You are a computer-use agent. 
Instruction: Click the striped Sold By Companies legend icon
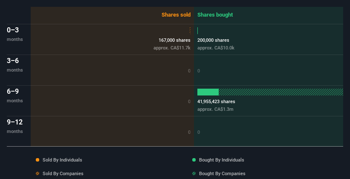pos(38,173)
